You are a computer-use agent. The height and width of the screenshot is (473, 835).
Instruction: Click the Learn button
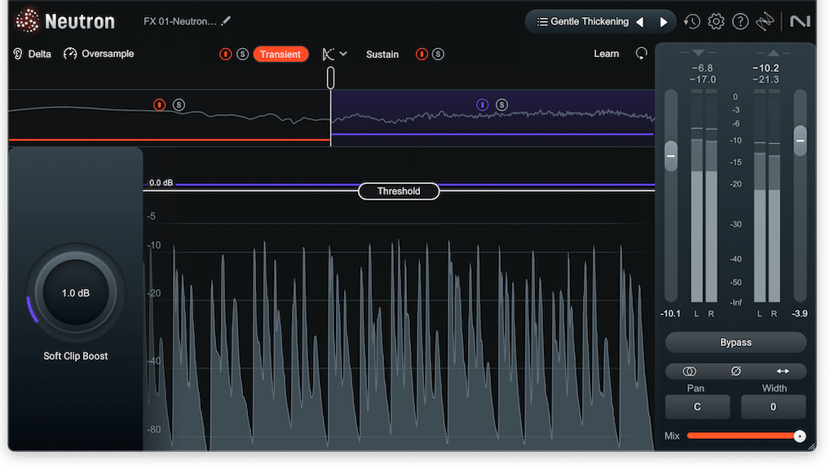point(607,54)
